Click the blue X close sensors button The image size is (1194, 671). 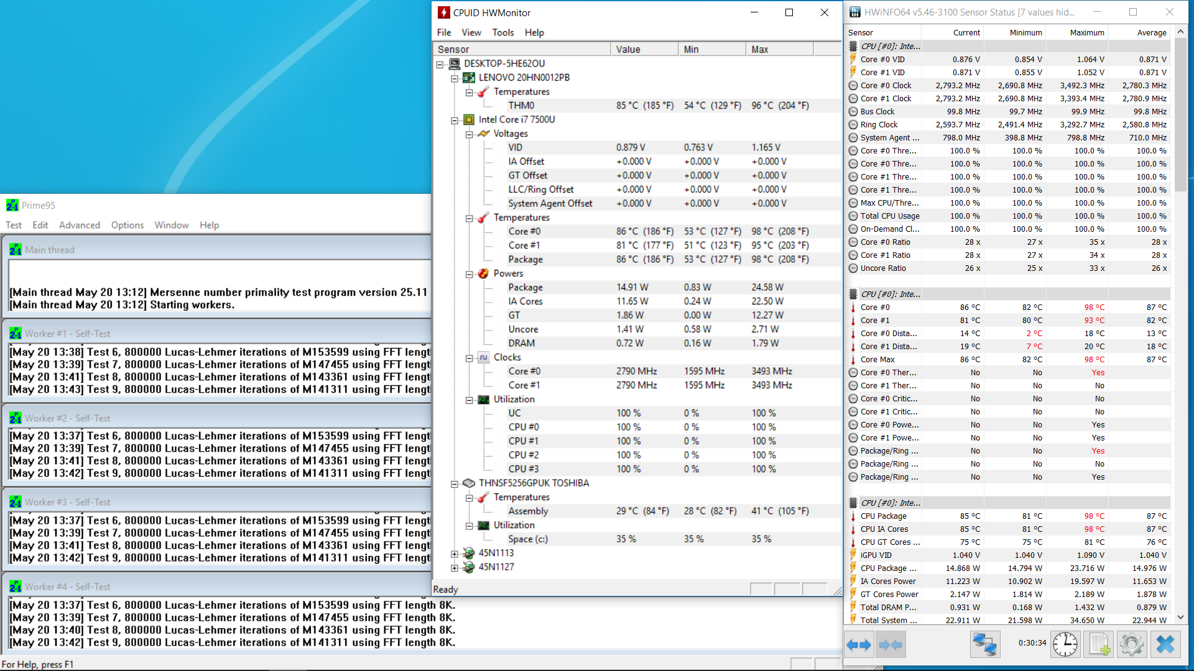tap(1165, 644)
